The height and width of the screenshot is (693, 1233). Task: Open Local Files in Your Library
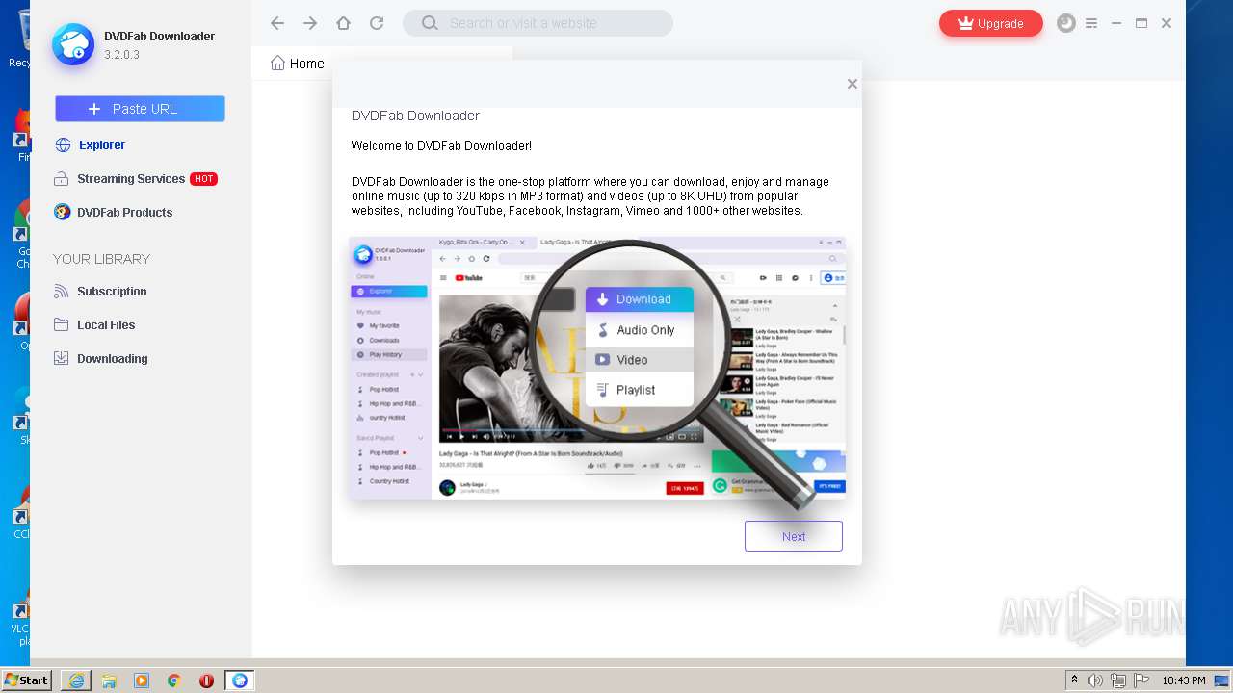tap(106, 325)
